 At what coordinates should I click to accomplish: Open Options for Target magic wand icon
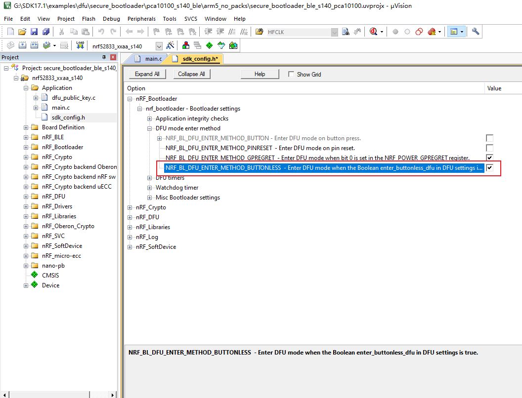[170, 45]
